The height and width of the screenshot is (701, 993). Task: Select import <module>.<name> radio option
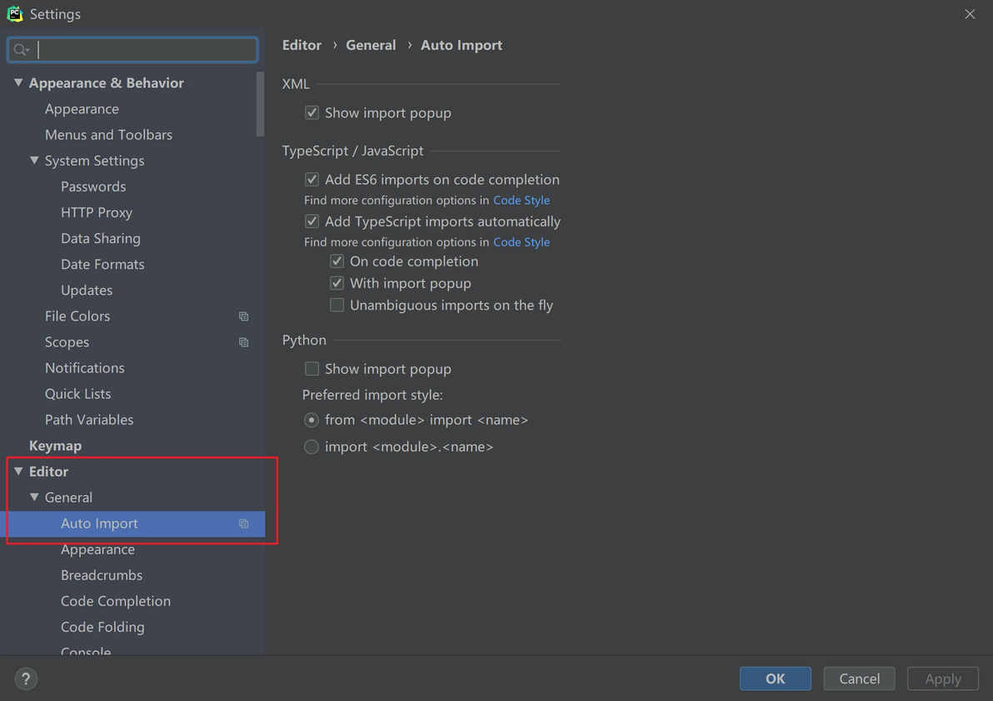coord(312,447)
